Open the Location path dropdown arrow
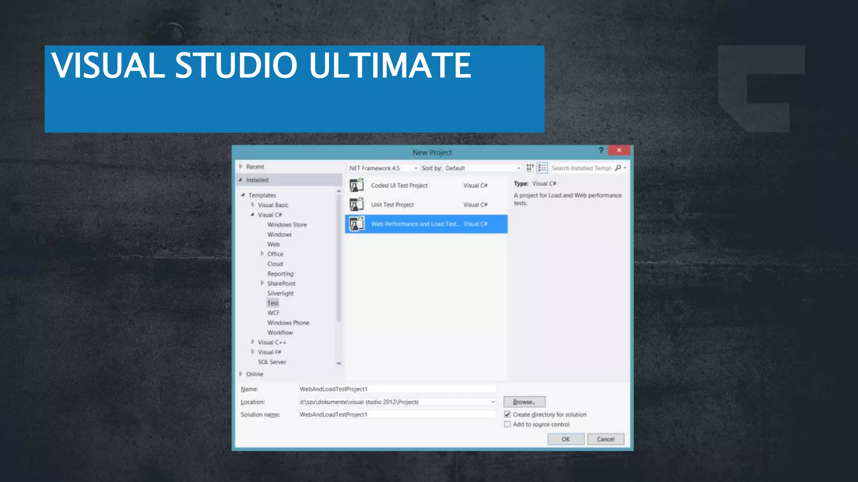 493,402
